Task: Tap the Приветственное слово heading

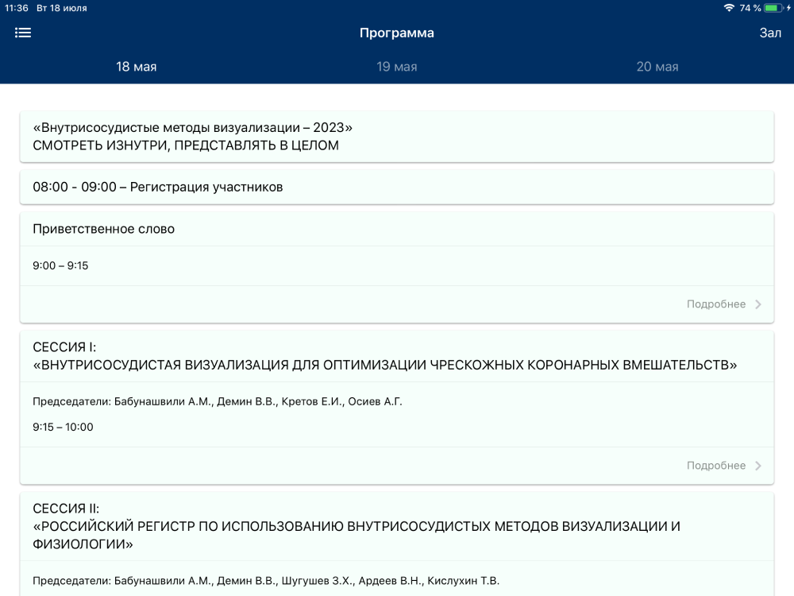Action: (x=104, y=229)
